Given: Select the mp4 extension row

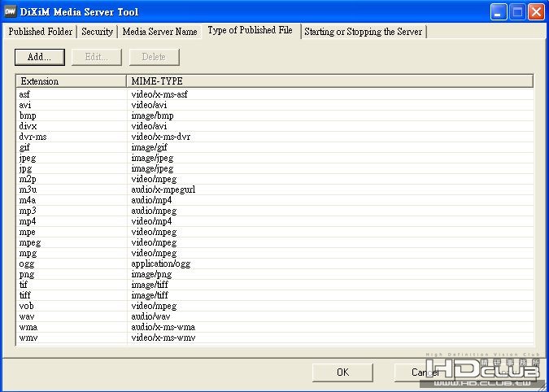Looking at the screenshot, I should pos(275,221).
